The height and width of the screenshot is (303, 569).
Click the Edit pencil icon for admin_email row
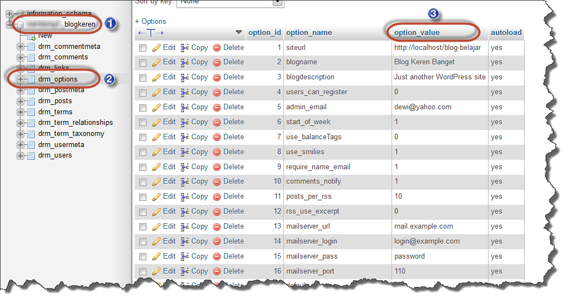156,107
